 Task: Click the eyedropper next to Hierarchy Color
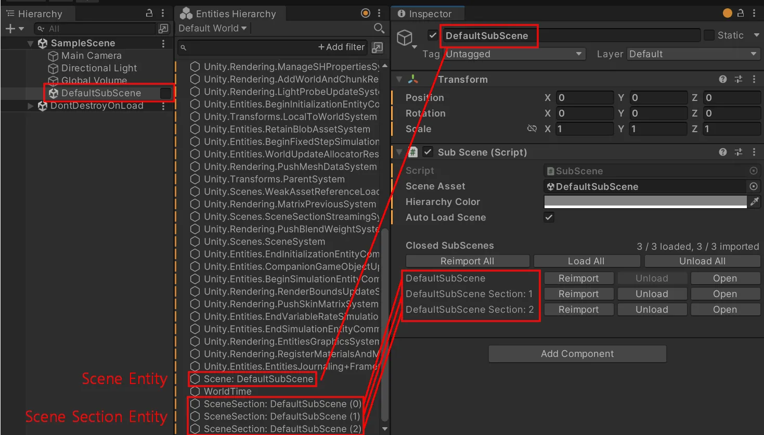755,201
